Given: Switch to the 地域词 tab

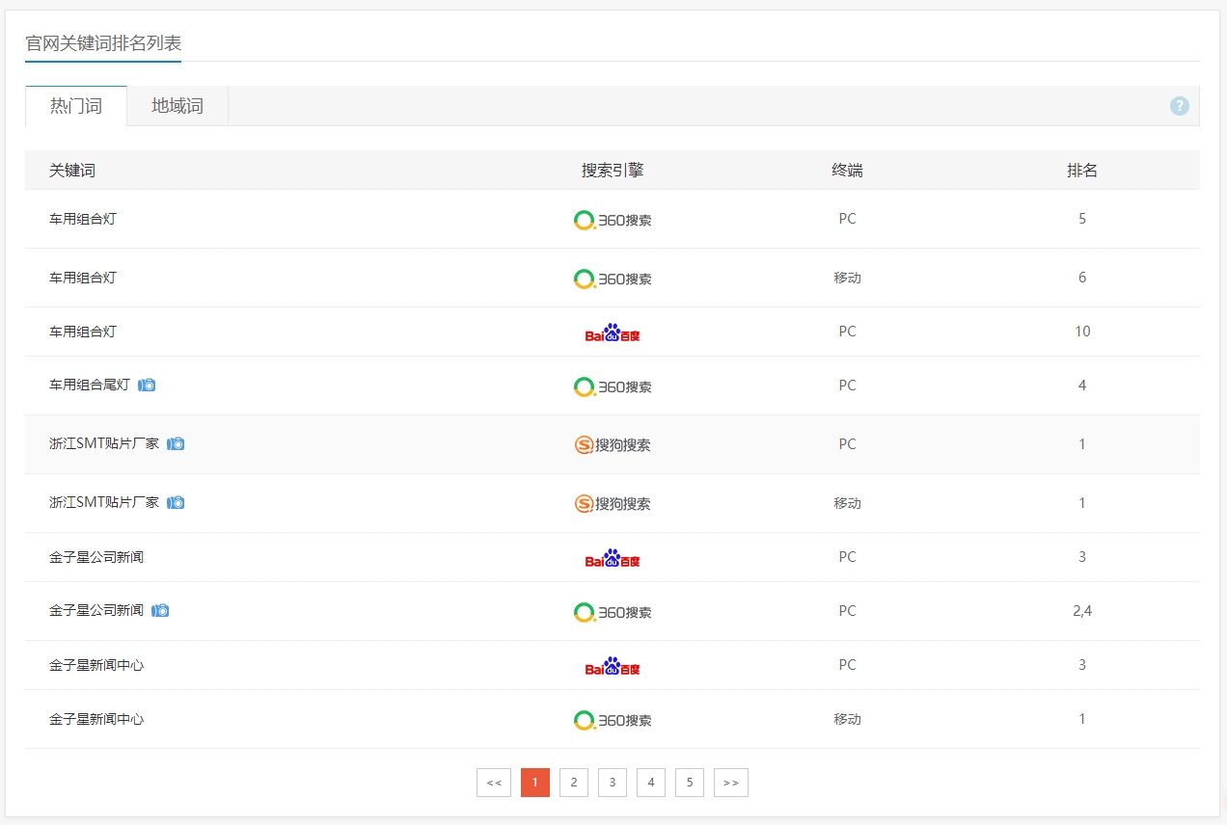Looking at the screenshot, I should 177,106.
